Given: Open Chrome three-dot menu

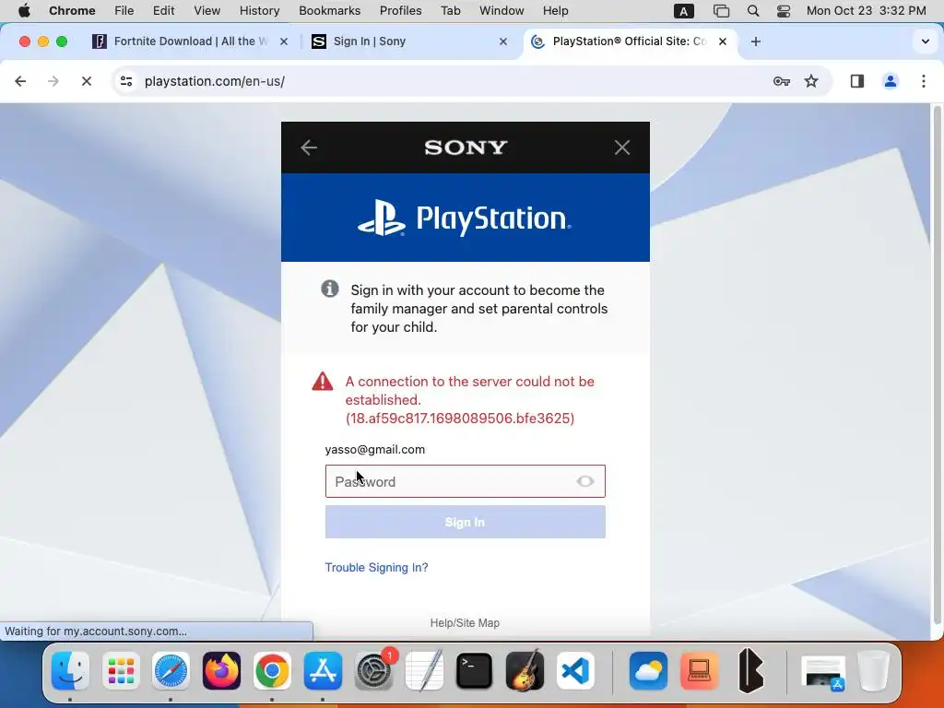Looking at the screenshot, I should pos(924,81).
